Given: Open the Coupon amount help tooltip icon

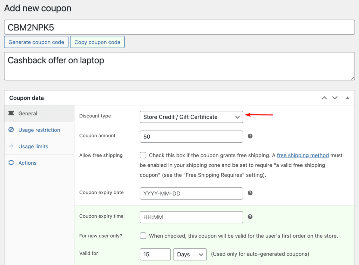Looking at the screenshot, I should (250, 136).
